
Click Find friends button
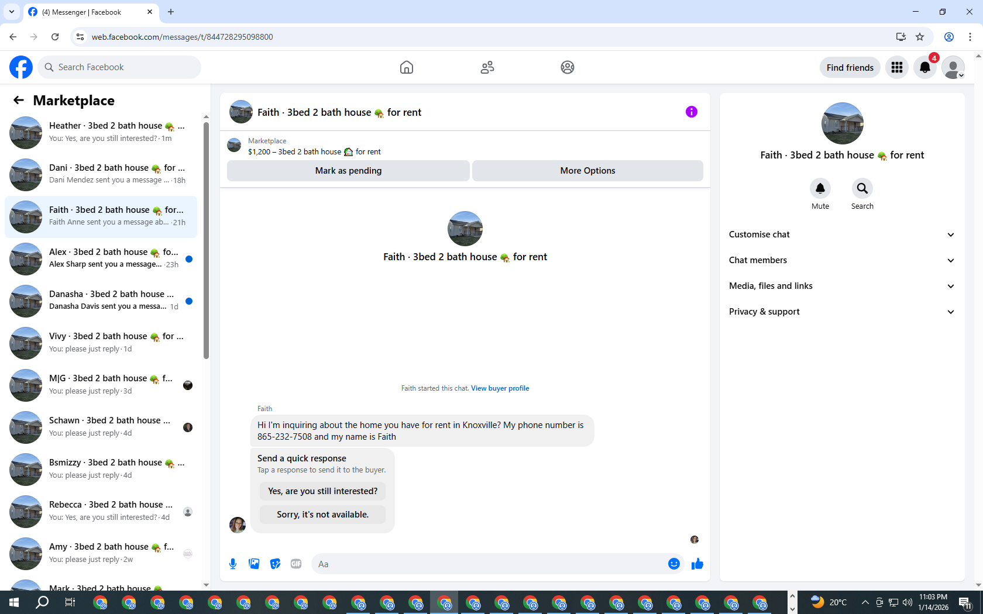[850, 67]
